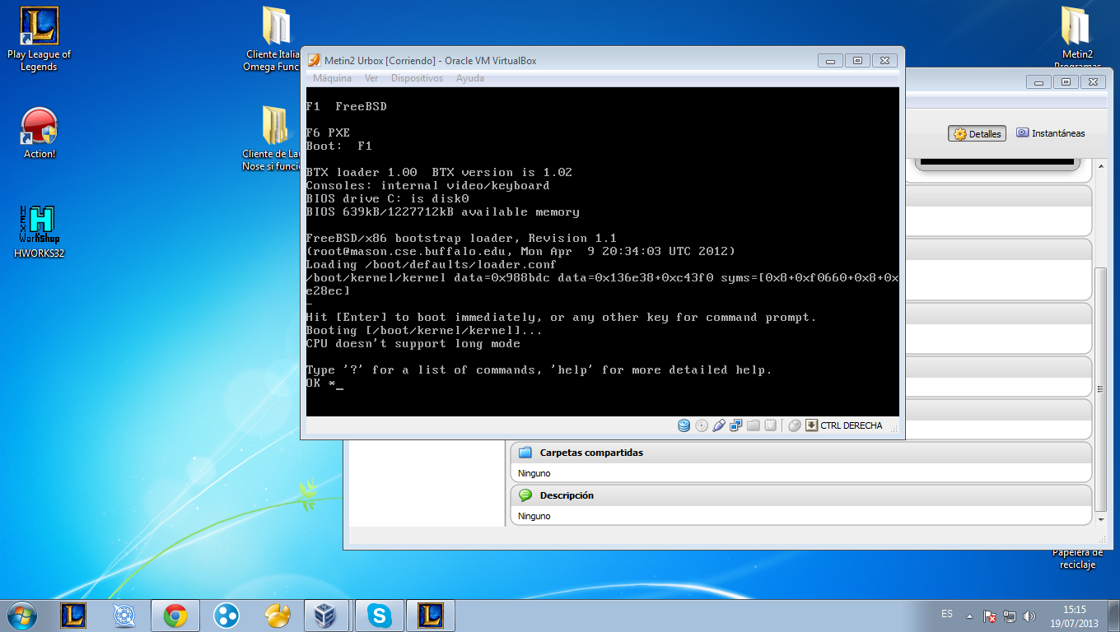Click the Ninguno text under Descripción
Image resolution: width=1120 pixels, height=632 pixels.
(x=534, y=516)
